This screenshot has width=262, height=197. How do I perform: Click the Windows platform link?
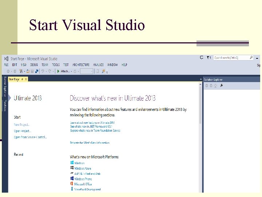79,163
